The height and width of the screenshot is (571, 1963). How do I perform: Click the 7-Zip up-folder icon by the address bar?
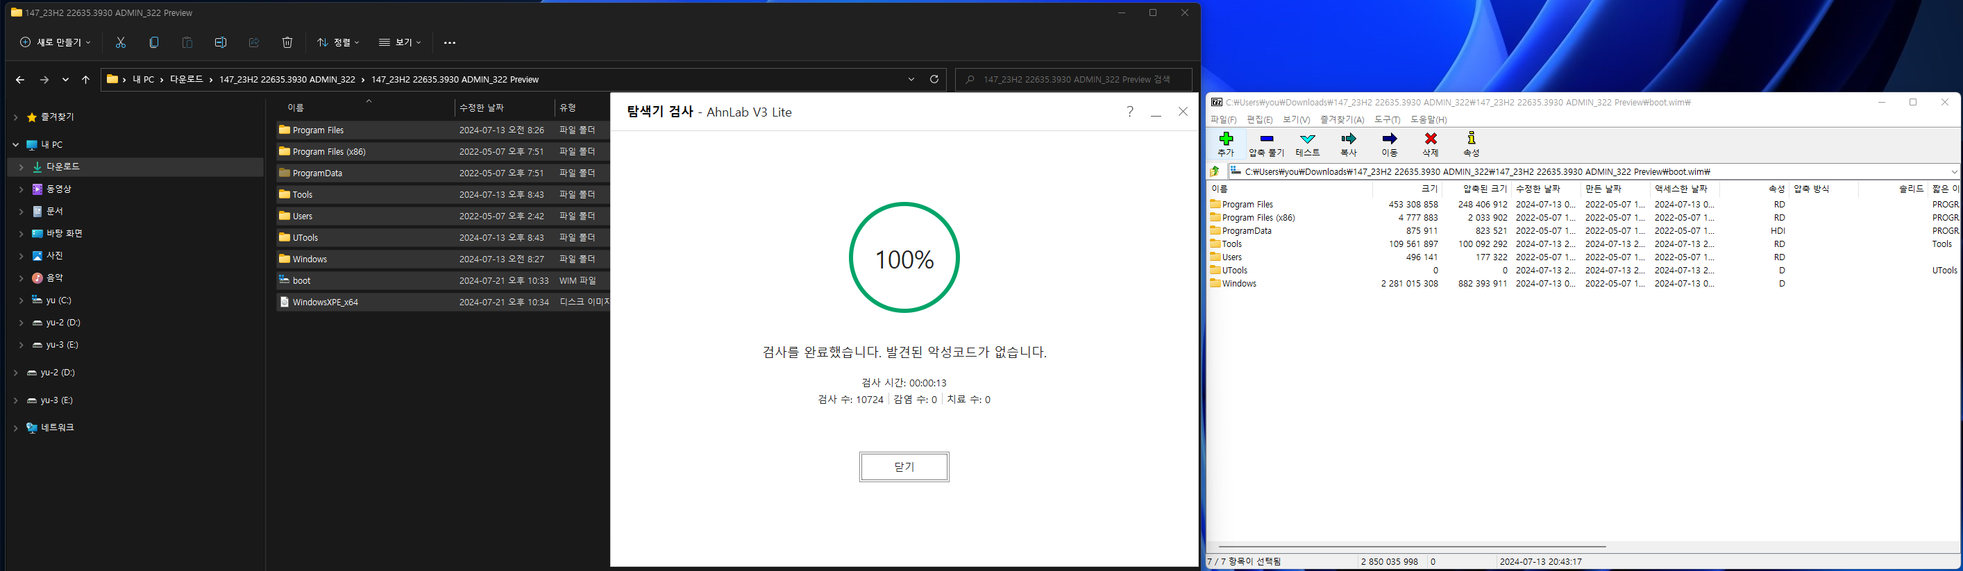(x=1215, y=171)
